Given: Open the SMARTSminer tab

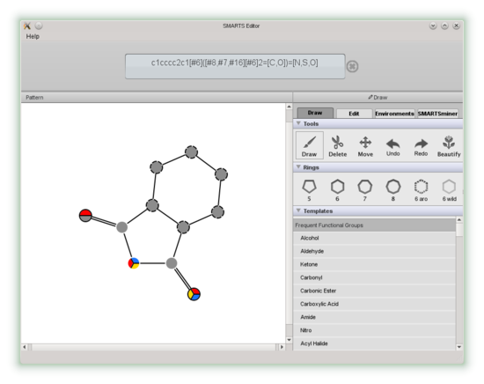Looking at the screenshot, I should pos(437,114).
